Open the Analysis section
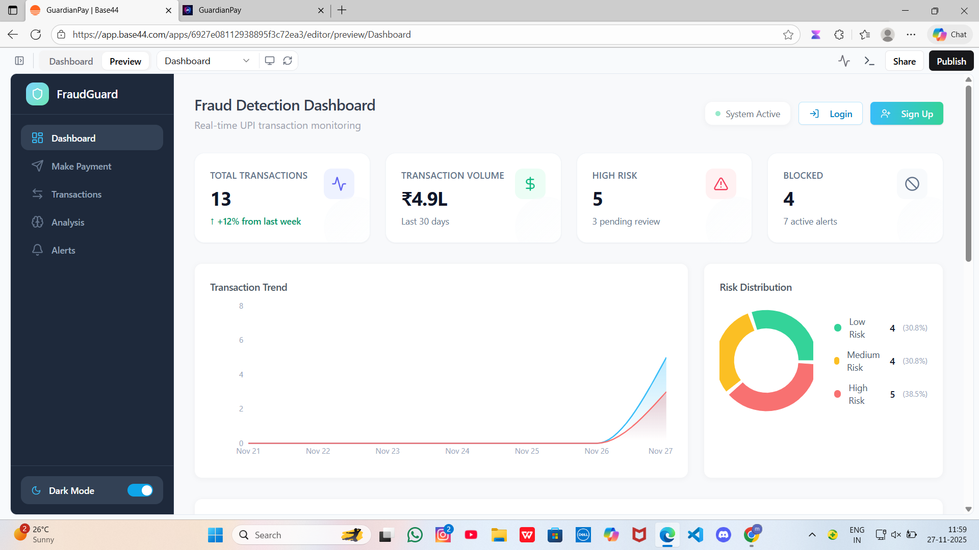Screen dimensions: 979x550 [x=67, y=222]
